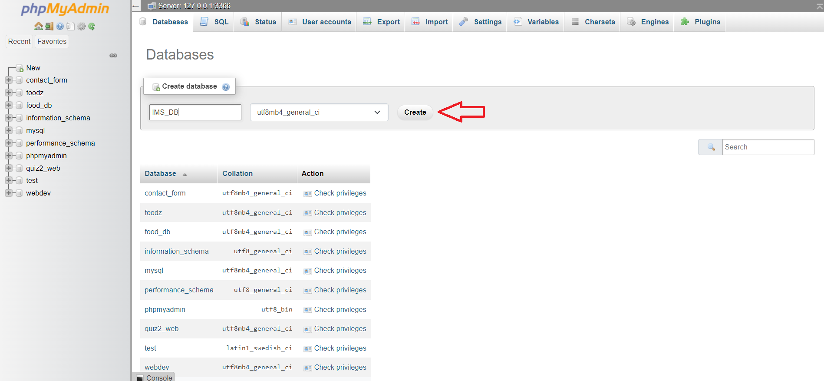Open the Charsets tab

tap(593, 22)
